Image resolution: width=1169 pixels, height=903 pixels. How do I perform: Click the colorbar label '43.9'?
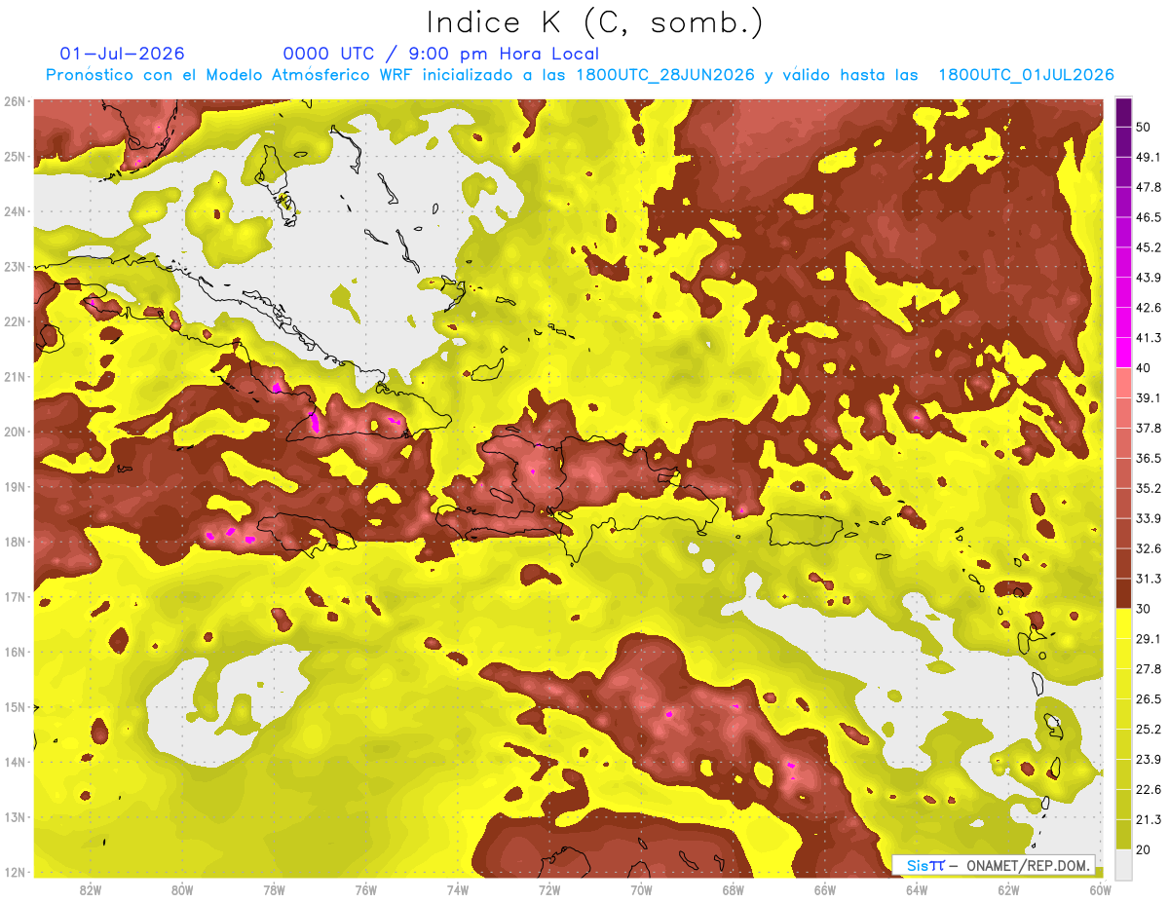tap(1148, 278)
